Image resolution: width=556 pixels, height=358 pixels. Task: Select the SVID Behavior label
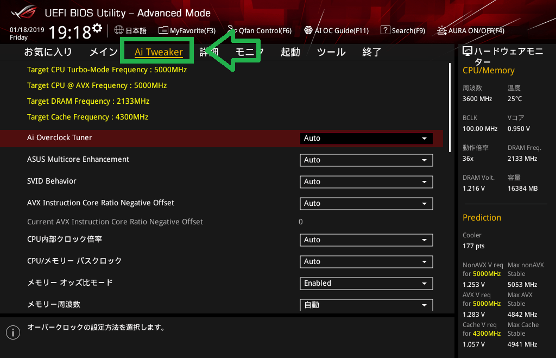(x=52, y=181)
